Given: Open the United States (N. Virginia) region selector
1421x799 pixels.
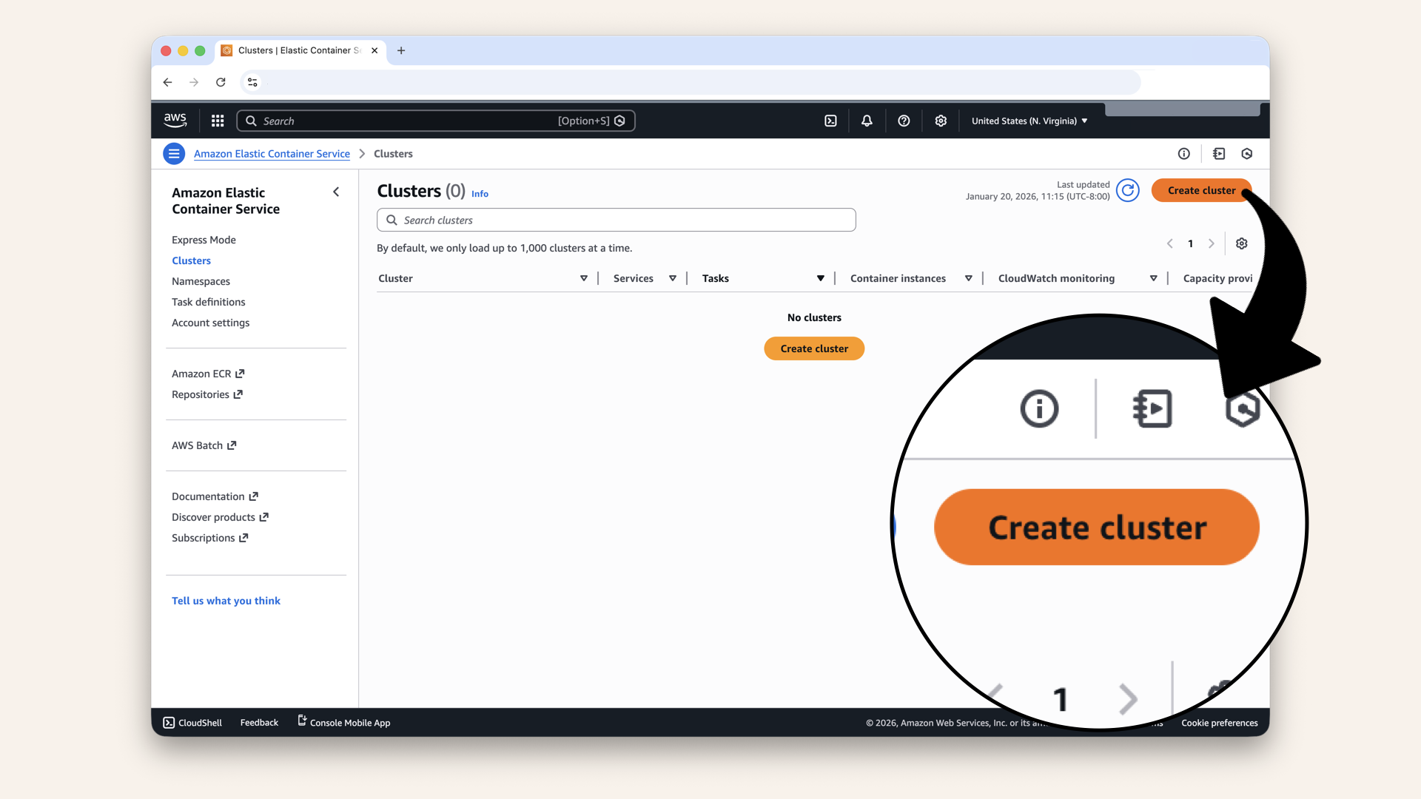Looking at the screenshot, I should tap(1029, 121).
